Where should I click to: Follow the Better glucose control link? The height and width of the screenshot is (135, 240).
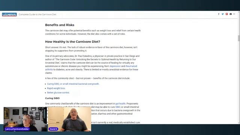pos(58,93)
